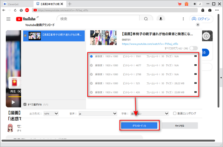Check the 動画にレンダリング checkbox
223x147 pixels.
point(174,113)
